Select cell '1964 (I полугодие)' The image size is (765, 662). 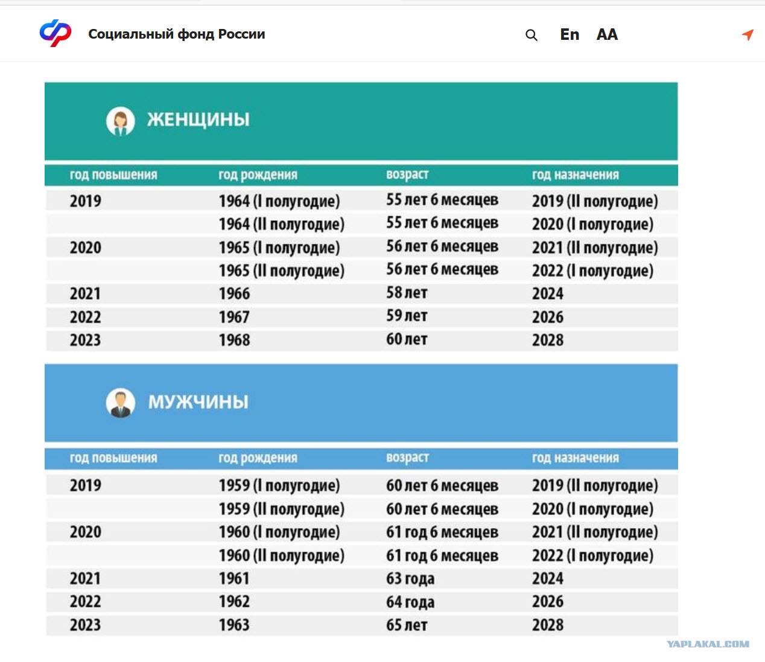(279, 201)
